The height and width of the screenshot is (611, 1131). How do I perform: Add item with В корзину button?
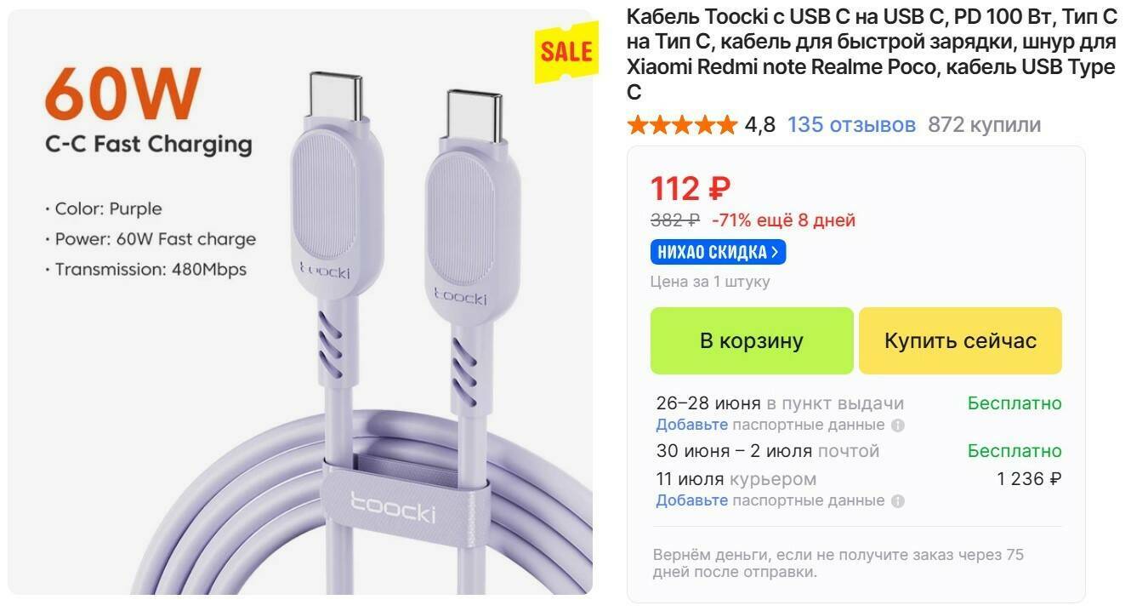coord(752,341)
